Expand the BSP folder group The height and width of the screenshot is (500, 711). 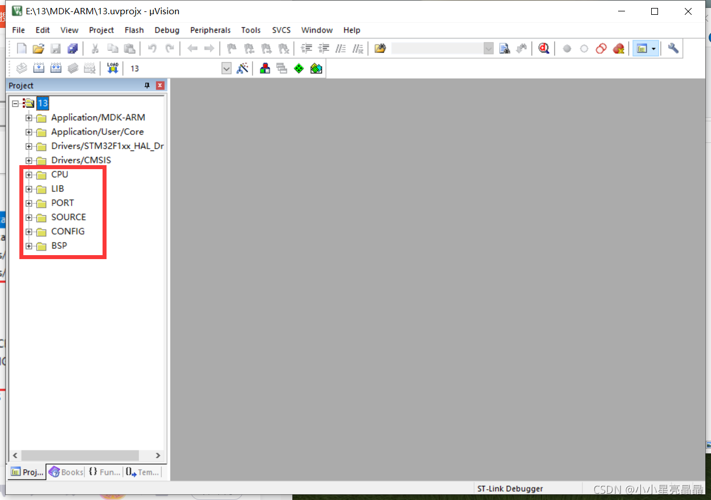[28, 246]
